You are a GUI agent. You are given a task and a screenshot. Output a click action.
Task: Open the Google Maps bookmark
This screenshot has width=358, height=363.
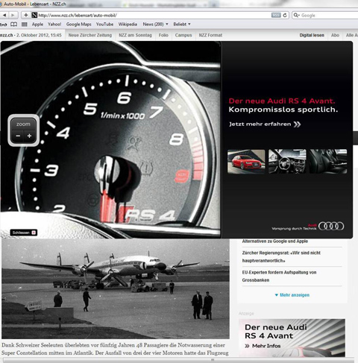click(x=78, y=25)
